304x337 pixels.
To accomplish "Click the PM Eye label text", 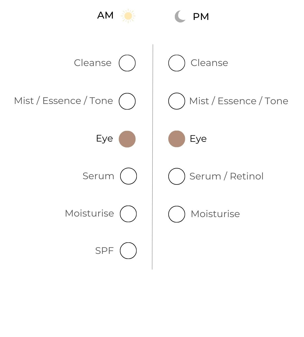I will click(x=198, y=139).
